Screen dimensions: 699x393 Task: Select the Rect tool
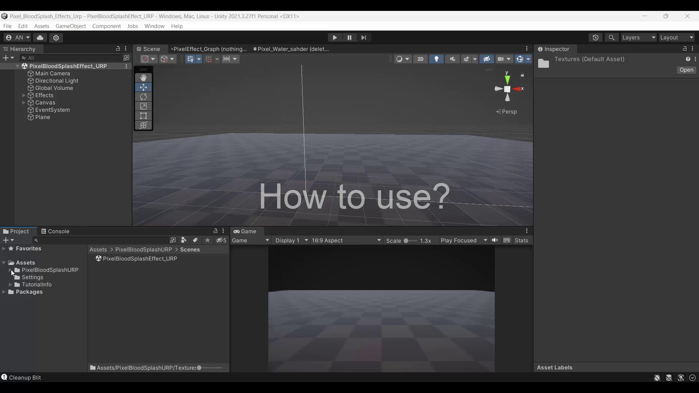(143, 116)
